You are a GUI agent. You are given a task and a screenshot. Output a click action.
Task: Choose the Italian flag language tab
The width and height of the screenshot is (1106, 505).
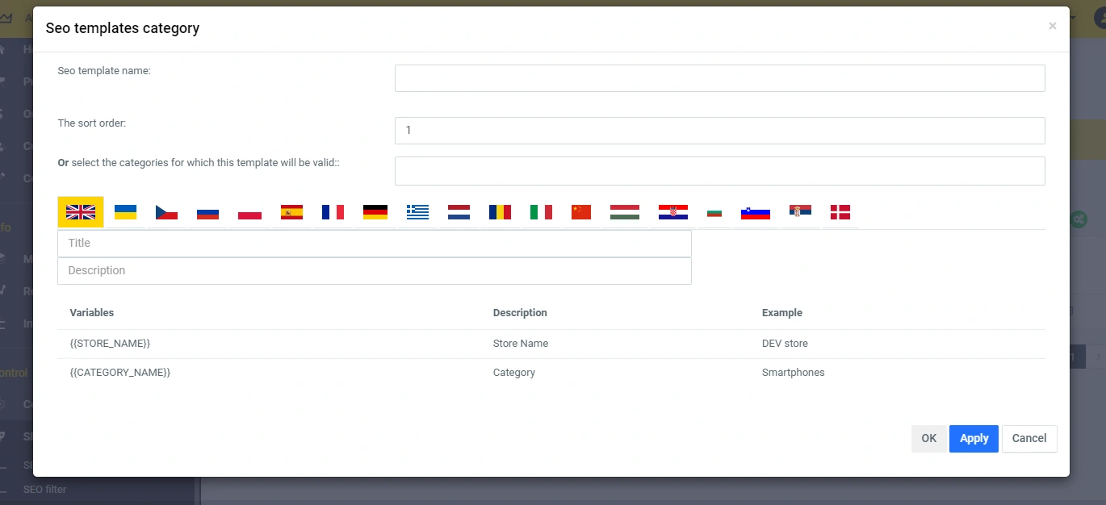click(541, 212)
